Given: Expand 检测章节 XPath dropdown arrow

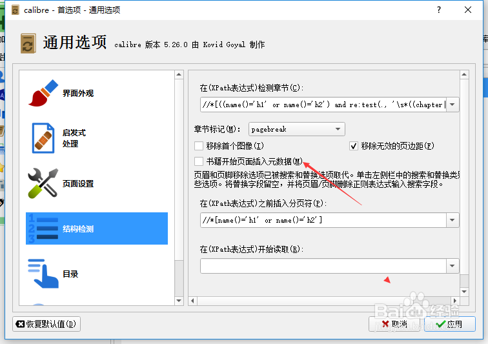Looking at the screenshot, I should pos(452,105).
